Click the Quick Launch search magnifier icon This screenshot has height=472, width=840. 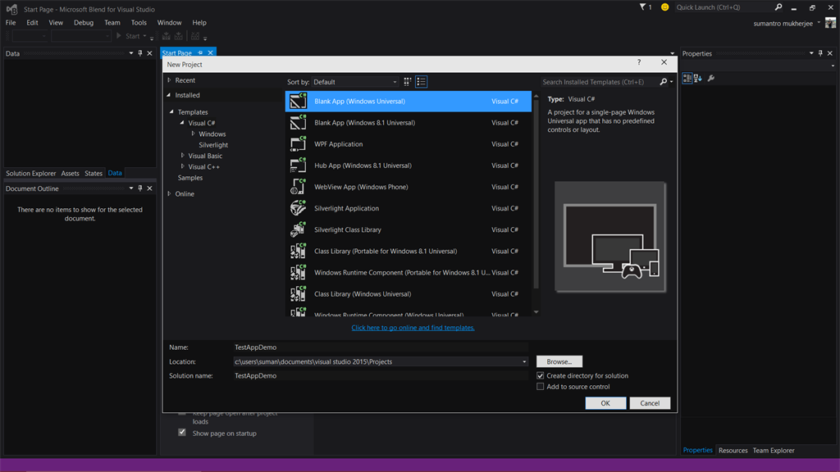tap(778, 7)
